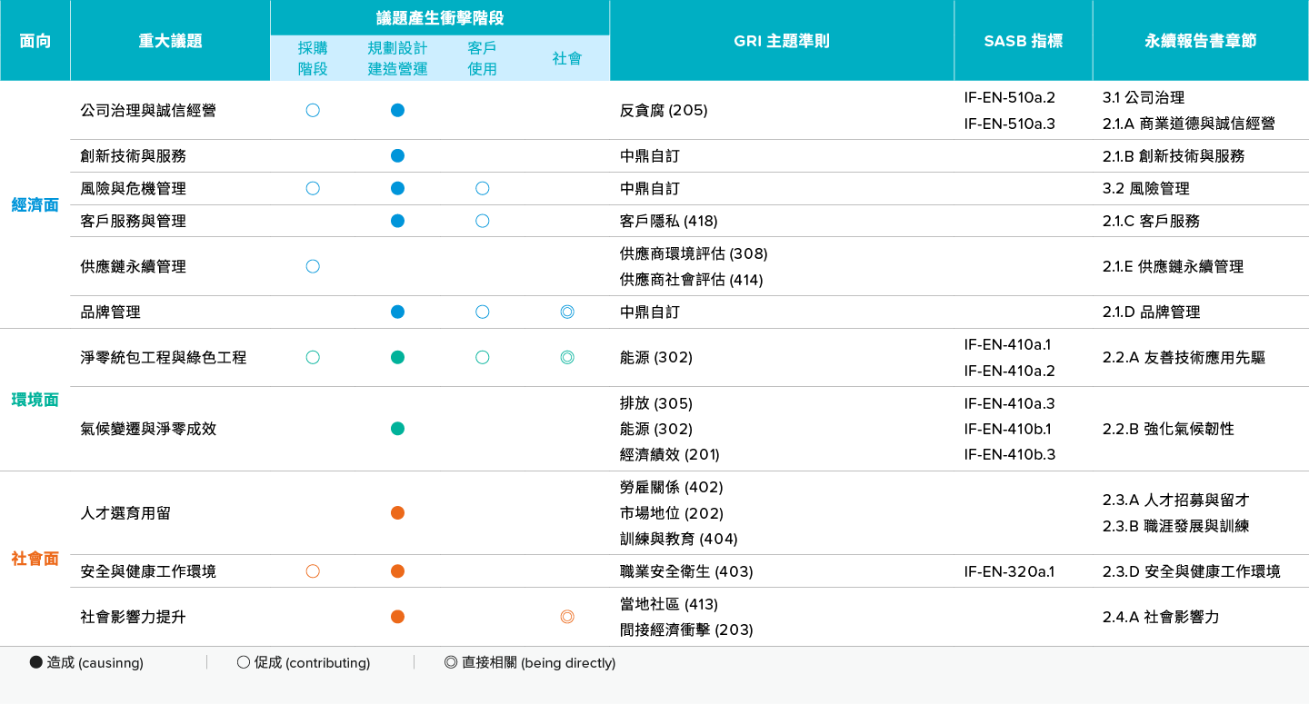Select the SASB 指標 column header
Viewport: 1309px width, 704px height.
coord(1024,41)
